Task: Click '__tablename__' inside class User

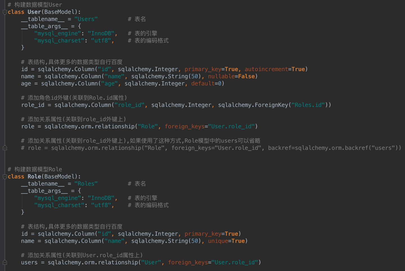Action: point(43,19)
